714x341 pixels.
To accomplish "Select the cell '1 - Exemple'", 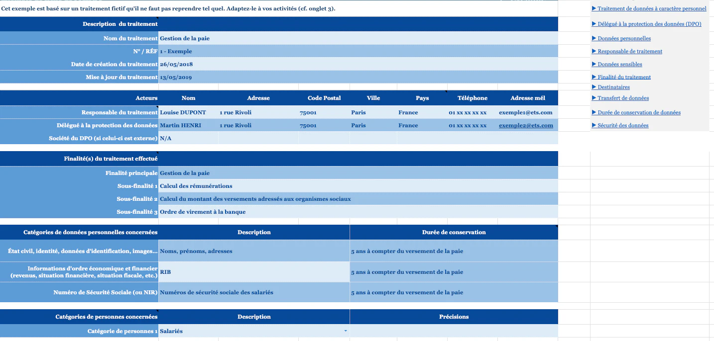I will 358,51.
